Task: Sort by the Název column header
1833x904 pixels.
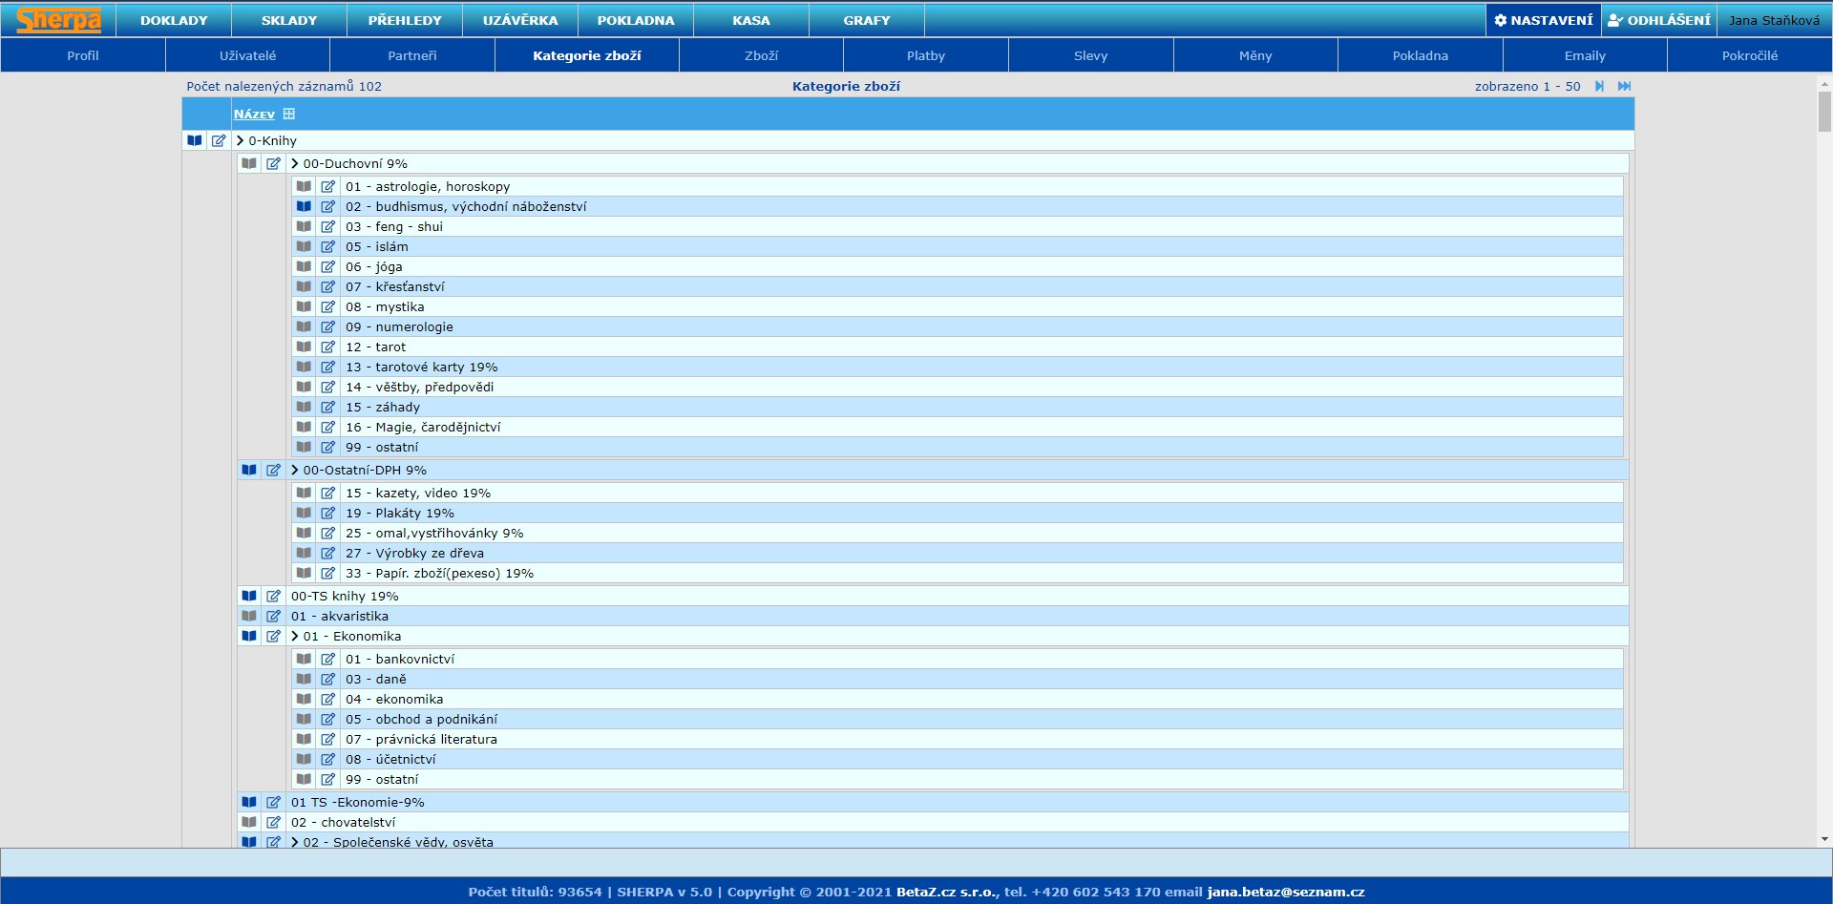Action: [254, 115]
